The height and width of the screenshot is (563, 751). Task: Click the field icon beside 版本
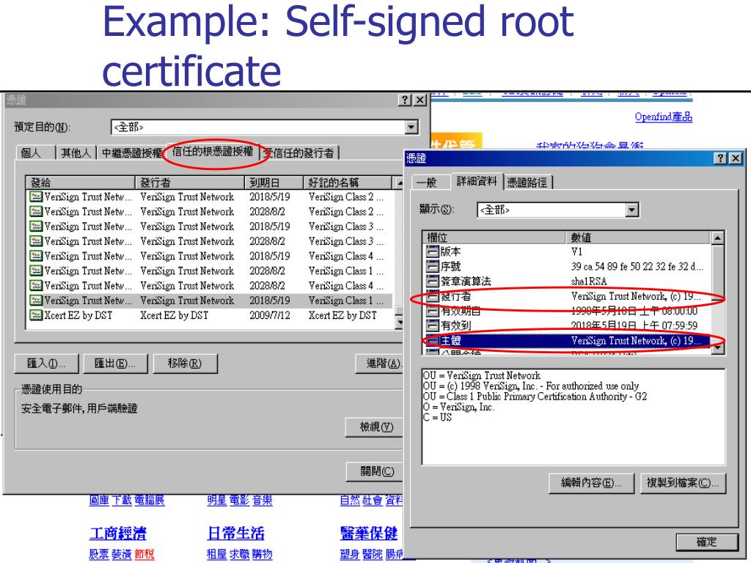pos(433,251)
